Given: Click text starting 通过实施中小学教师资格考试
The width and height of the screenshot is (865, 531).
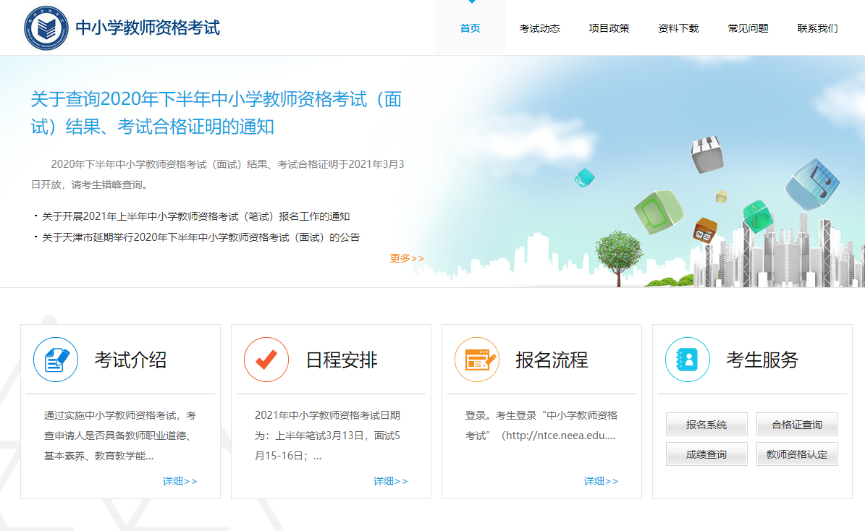Looking at the screenshot, I should click(x=119, y=436).
